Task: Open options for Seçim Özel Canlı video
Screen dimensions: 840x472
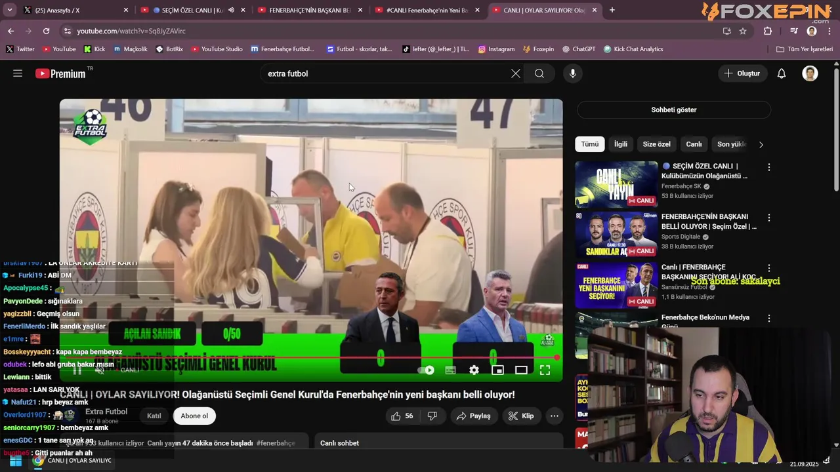Action: click(769, 167)
